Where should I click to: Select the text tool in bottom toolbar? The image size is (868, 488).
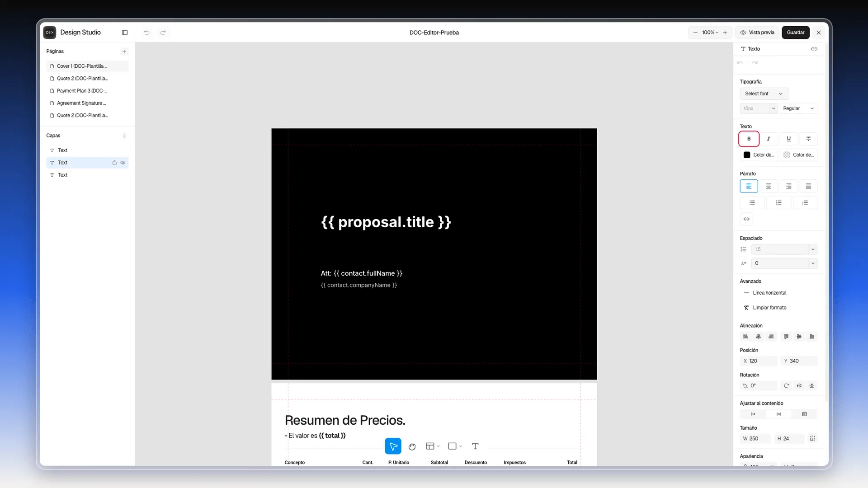(x=475, y=446)
